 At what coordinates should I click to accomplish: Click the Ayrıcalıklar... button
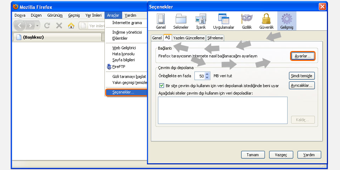coord(302,85)
